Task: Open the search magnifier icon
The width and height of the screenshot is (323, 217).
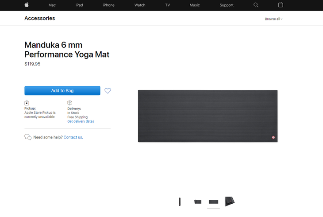Action: click(x=256, y=5)
